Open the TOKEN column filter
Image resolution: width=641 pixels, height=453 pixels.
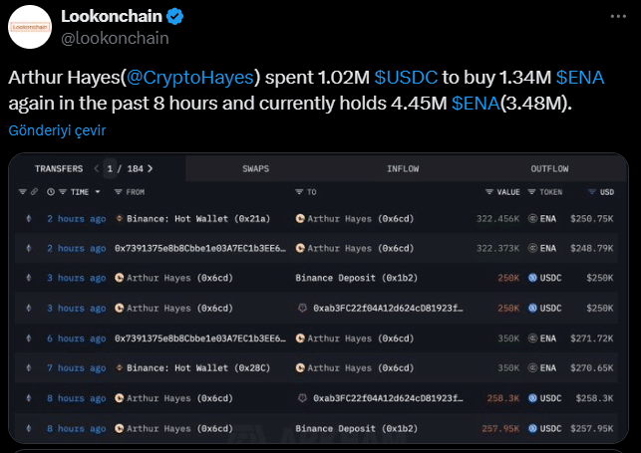point(532,192)
